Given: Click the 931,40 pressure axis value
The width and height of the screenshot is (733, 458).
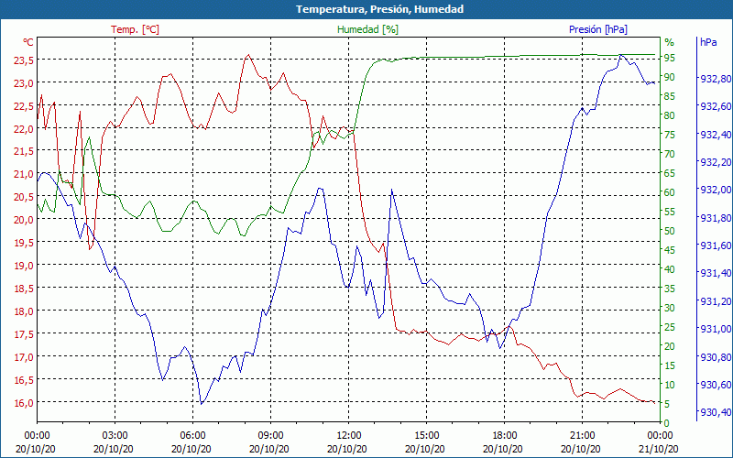Looking at the screenshot, I should coord(716,273).
